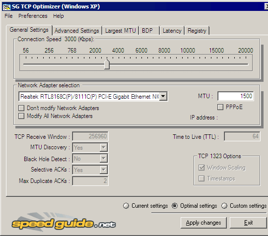Click the slider track below the 256 mark
The width and height of the screenshot is (268, 236).
[x=49, y=64]
